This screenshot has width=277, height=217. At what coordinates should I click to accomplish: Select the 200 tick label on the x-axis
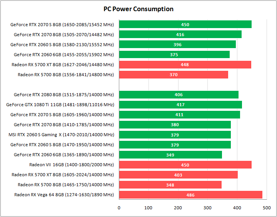(x=178, y=207)
